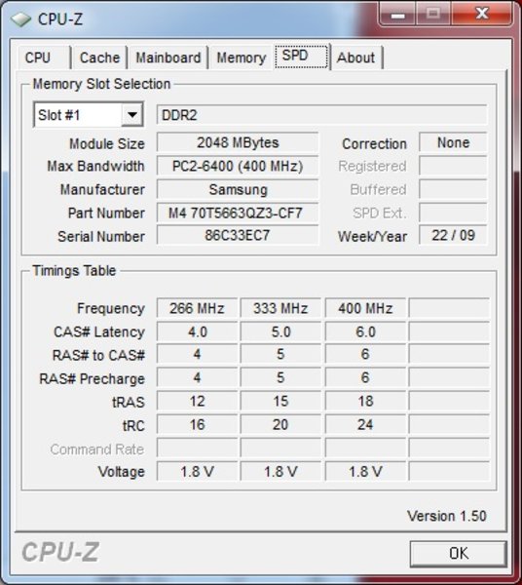The width and height of the screenshot is (522, 585).
Task: Click the SPD tab
Action: (301, 56)
